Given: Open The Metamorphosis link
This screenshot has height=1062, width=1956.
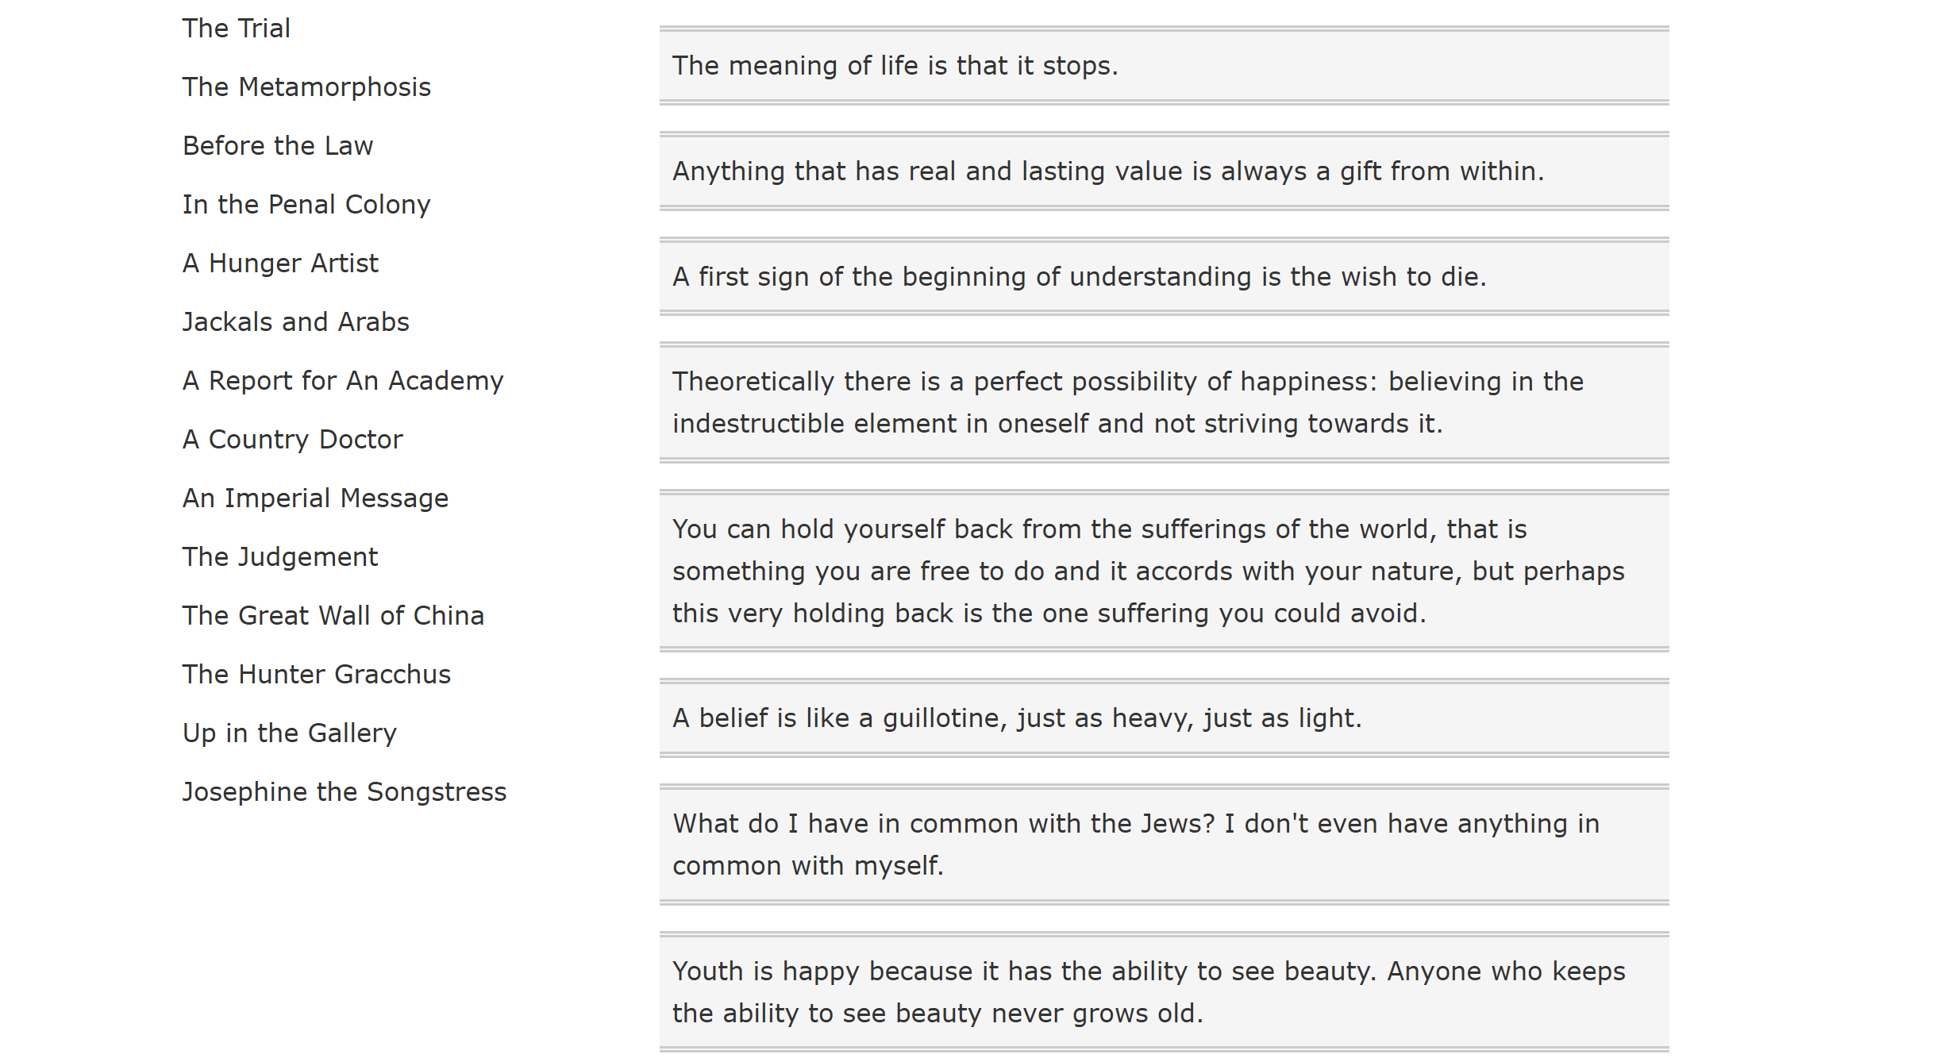Looking at the screenshot, I should (306, 87).
